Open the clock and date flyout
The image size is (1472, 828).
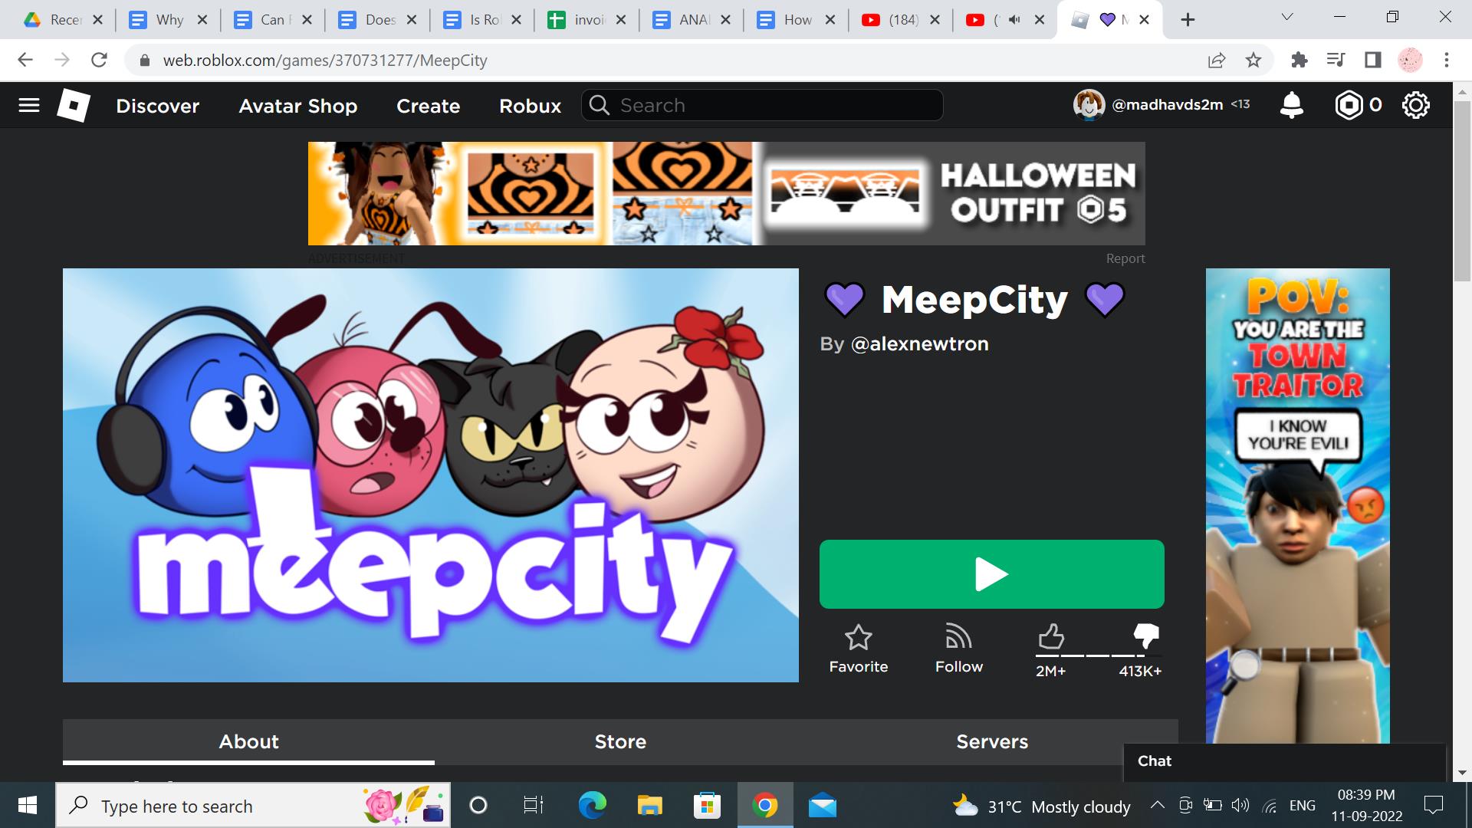click(x=1366, y=805)
